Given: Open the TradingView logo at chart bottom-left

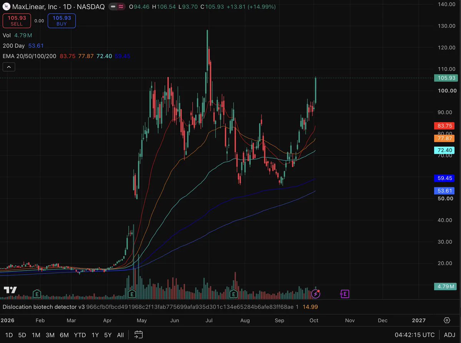Looking at the screenshot, I should [10, 290].
